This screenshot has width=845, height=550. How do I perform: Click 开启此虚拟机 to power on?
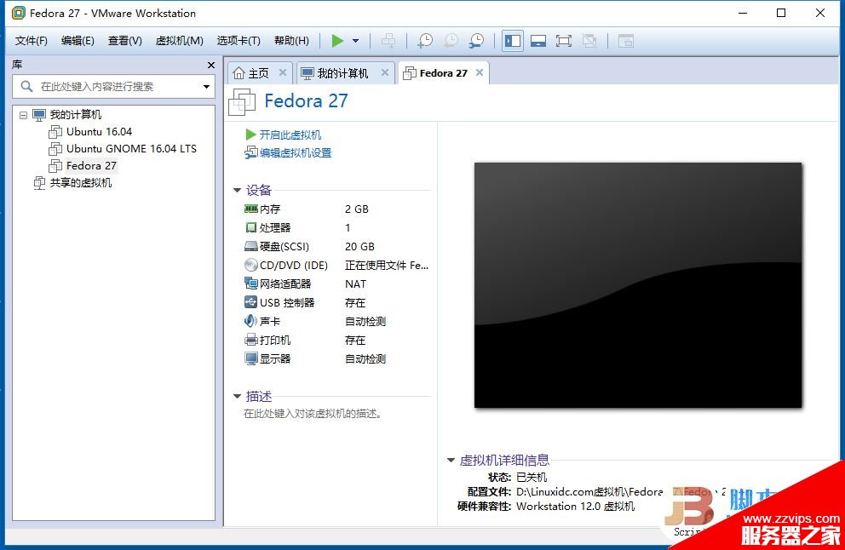click(x=290, y=135)
